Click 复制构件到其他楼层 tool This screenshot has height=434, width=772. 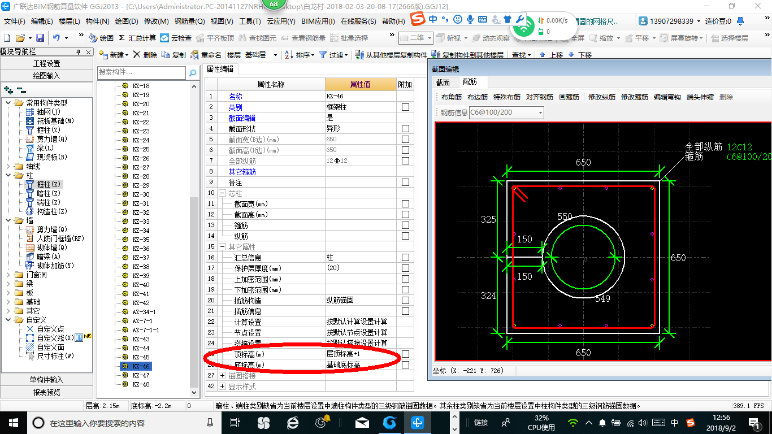467,55
